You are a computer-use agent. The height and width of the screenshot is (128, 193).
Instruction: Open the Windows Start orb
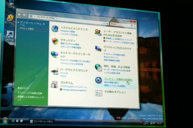[5, 121]
